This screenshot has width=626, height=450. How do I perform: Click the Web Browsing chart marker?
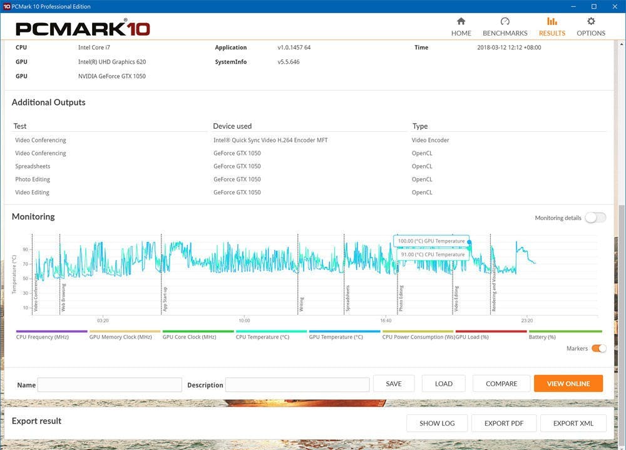pyautogui.click(x=63, y=297)
